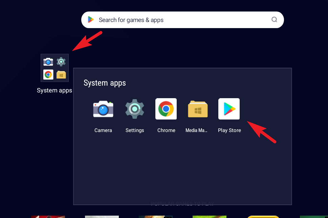Open the Camera app

click(x=103, y=109)
